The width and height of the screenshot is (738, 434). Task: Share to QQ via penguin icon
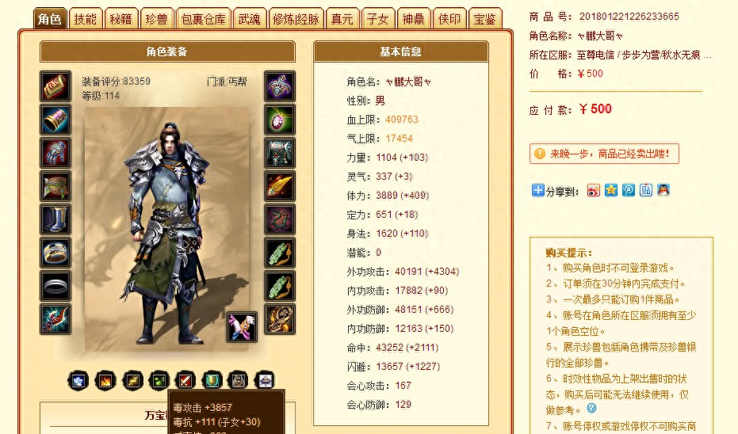coord(663,190)
